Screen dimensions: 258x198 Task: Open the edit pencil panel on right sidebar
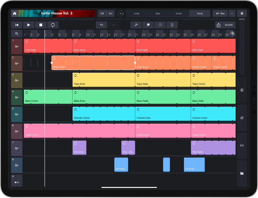pyautogui.click(x=242, y=90)
